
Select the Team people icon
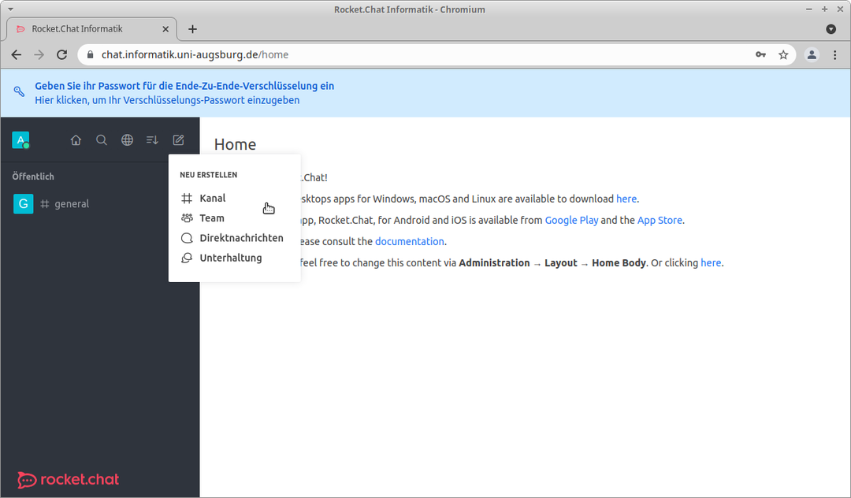tap(187, 218)
